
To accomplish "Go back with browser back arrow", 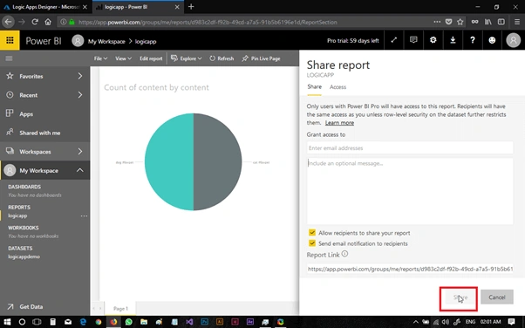I will pos(8,22).
